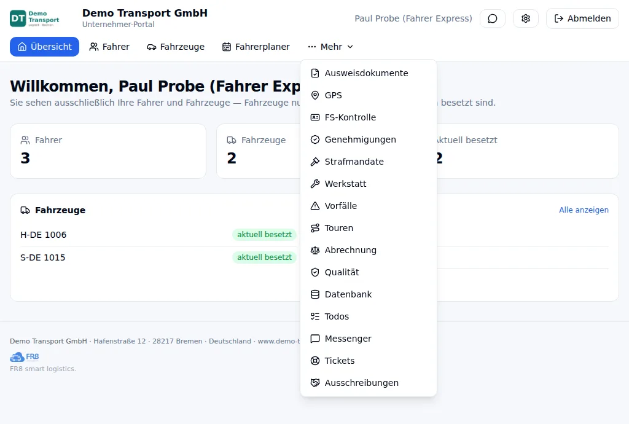The height and width of the screenshot is (424, 629).
Task: Select GPS from the Mehr menu
Action: pos(369,95)
